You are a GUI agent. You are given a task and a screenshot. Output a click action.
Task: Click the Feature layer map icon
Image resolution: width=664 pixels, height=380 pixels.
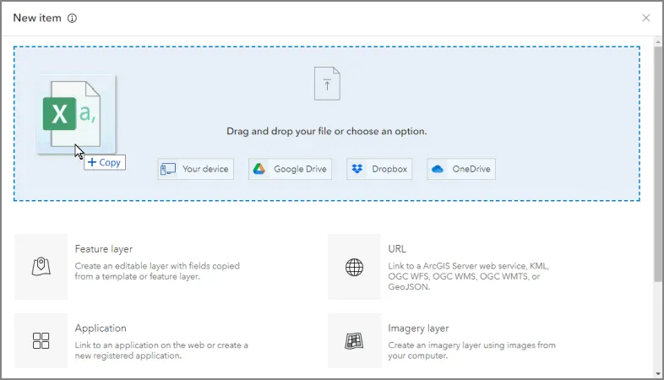tap(41, 267)
